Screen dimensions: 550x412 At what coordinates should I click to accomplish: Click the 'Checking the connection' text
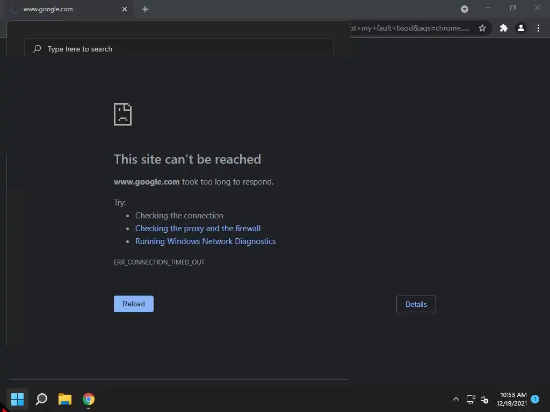179,216
